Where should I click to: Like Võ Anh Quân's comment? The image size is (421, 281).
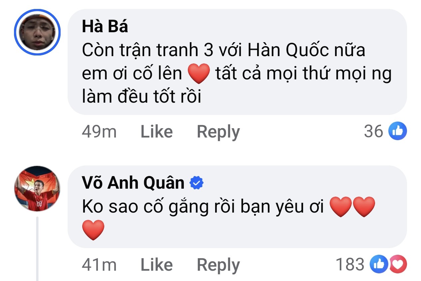pos(156,265)
